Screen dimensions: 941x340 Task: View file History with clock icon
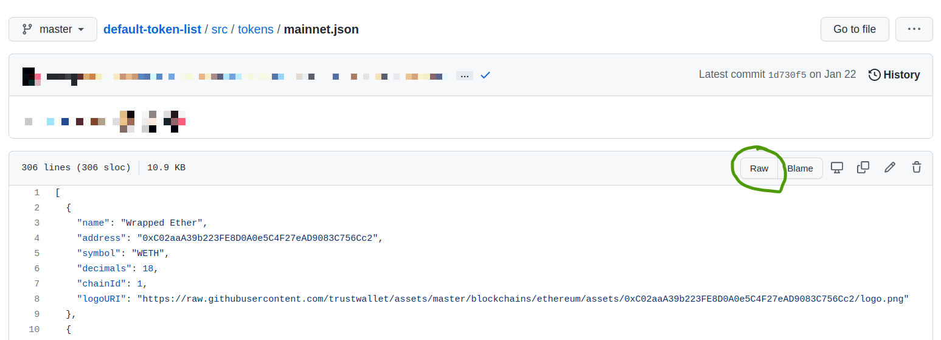pos(894,75)
